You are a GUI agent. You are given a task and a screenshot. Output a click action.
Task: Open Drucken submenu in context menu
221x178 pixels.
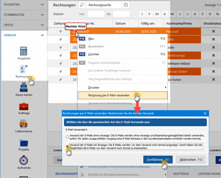tap(122, 87)
